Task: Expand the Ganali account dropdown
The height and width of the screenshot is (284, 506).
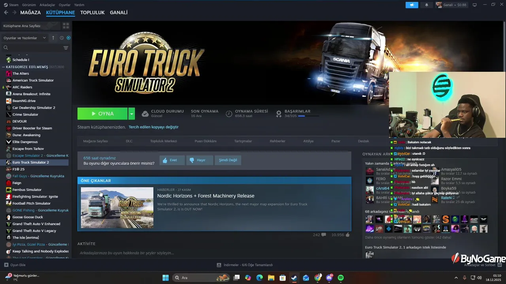Action: pos(451,5)
